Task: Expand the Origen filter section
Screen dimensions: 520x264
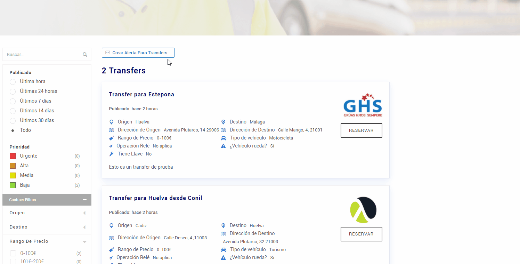Action: click(x=84, y=213)
